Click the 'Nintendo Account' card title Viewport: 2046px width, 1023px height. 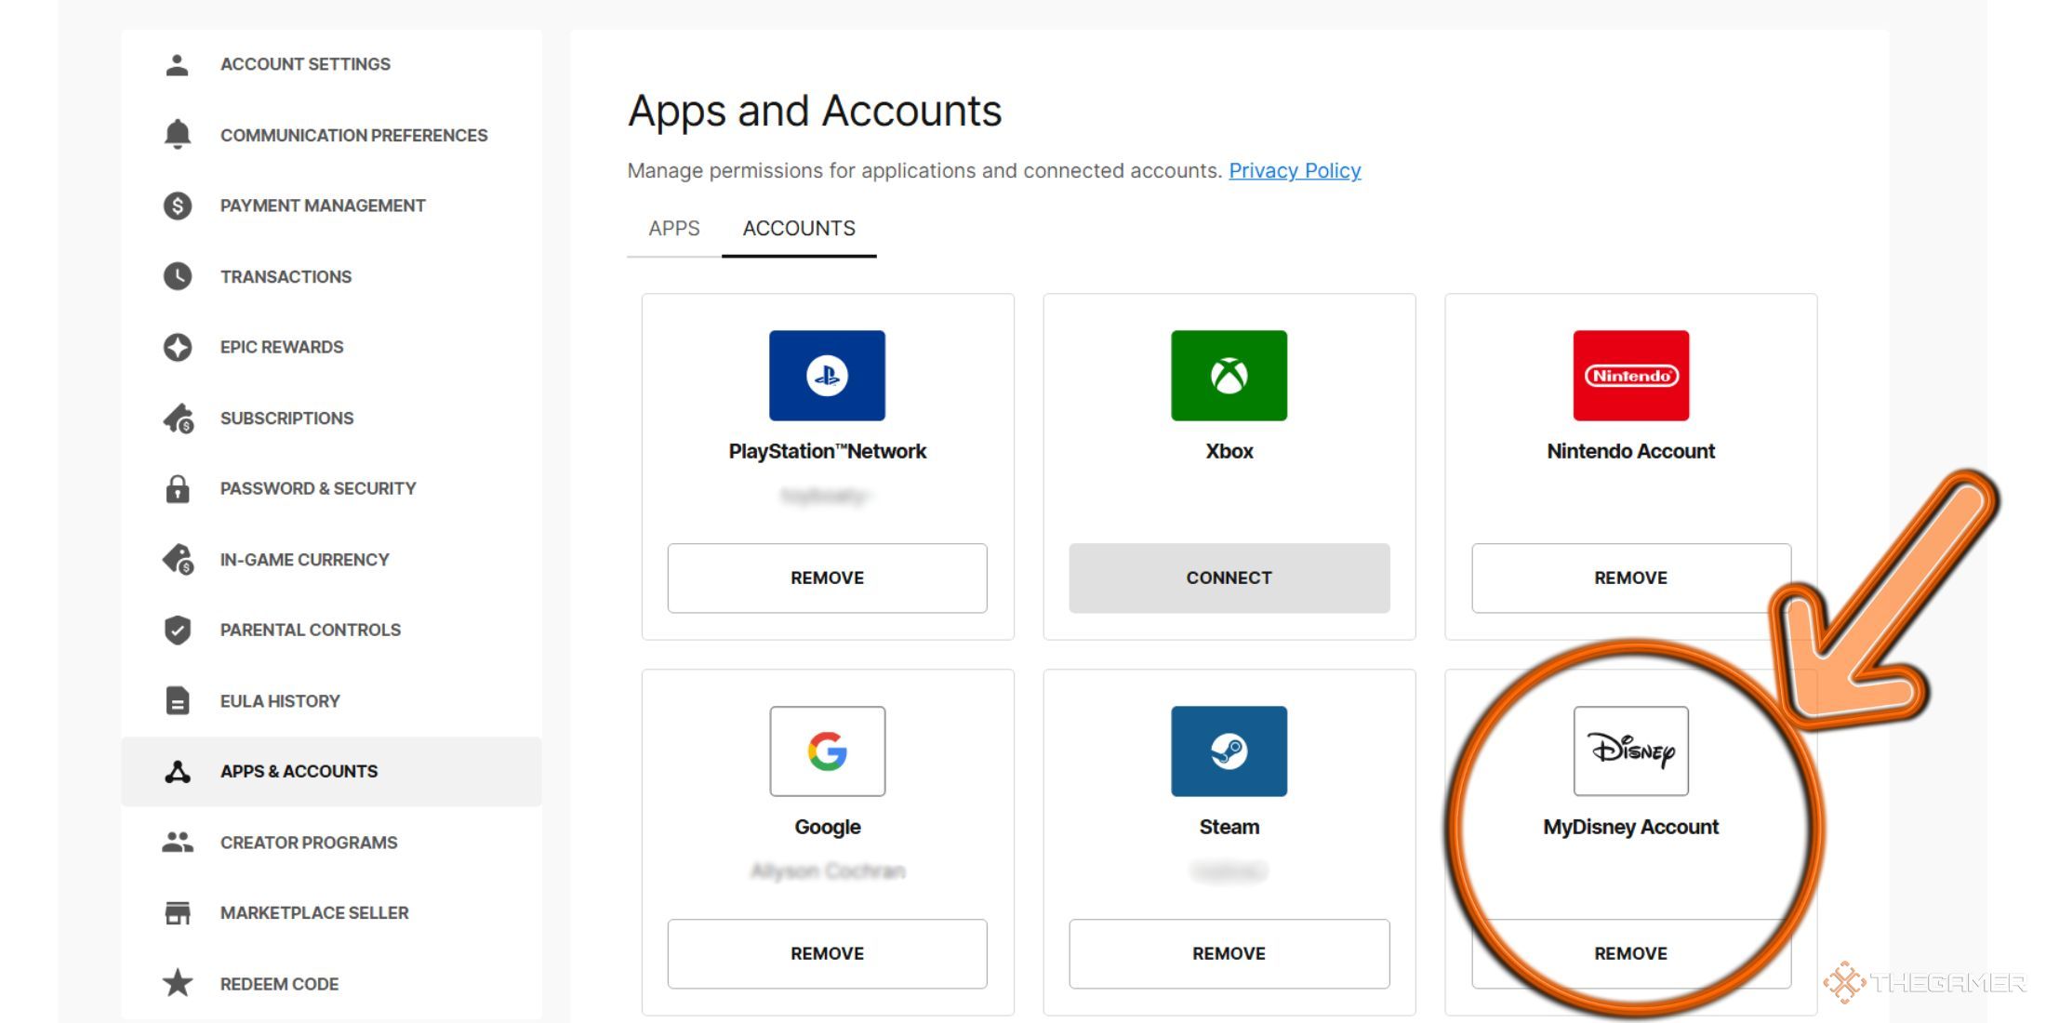click(x=1630, y=451)
